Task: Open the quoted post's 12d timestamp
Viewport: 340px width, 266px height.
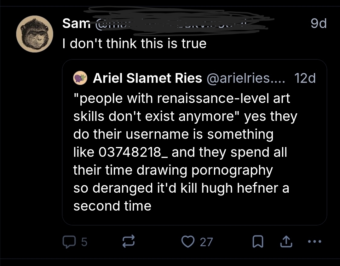Action: point(304,78)
